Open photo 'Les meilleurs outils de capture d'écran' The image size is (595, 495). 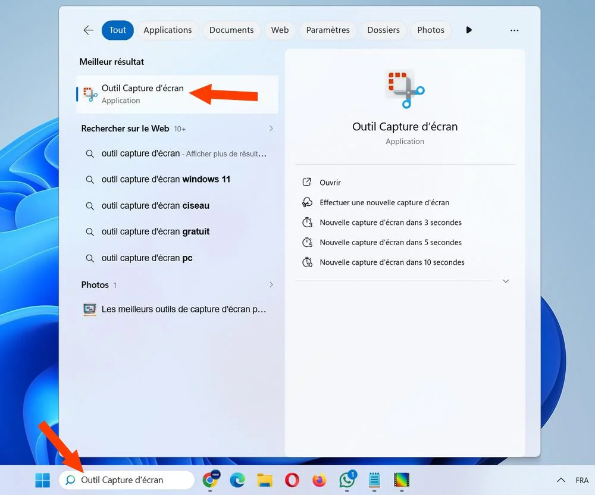tap(177, 309)
